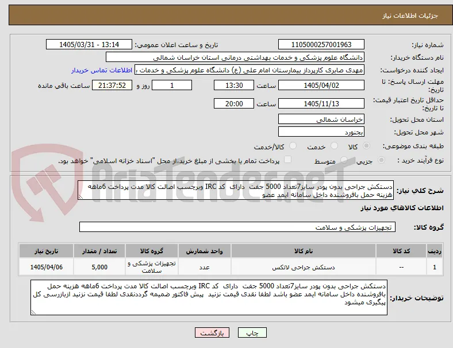
Task: Click the announcement date field 1405/03/31 - 13:14
Action: tap(89, 44)
